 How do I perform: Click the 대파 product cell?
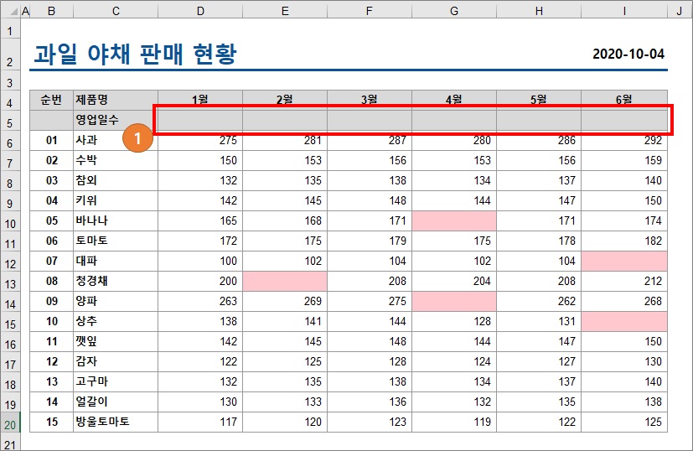point(116,261)
